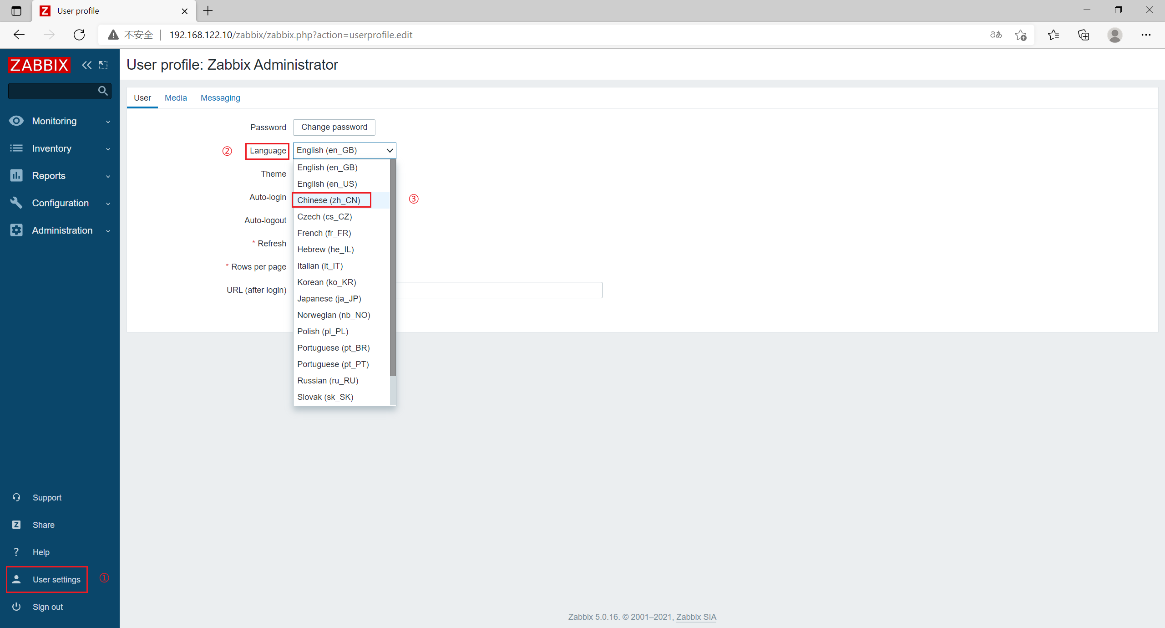The height and width of the screenshot is (628, 1165).
Task: Close the User profile browser tab
Action: tap(185, 11)
